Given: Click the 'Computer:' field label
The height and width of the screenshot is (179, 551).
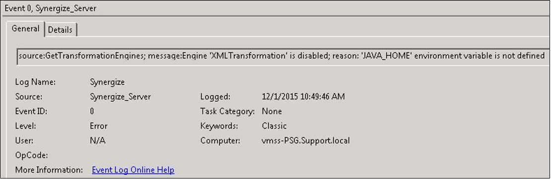Looking at the screenshot, I should pos(220,141).
